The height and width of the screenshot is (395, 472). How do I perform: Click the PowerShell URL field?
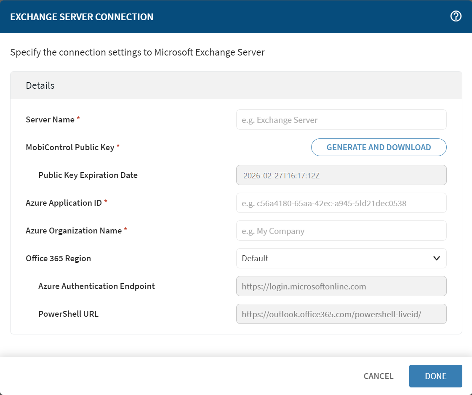click(x=341, y=313)
